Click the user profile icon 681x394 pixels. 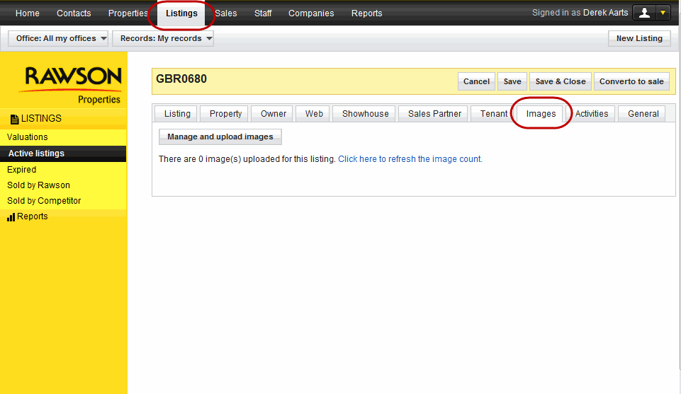tap(644, 13)
